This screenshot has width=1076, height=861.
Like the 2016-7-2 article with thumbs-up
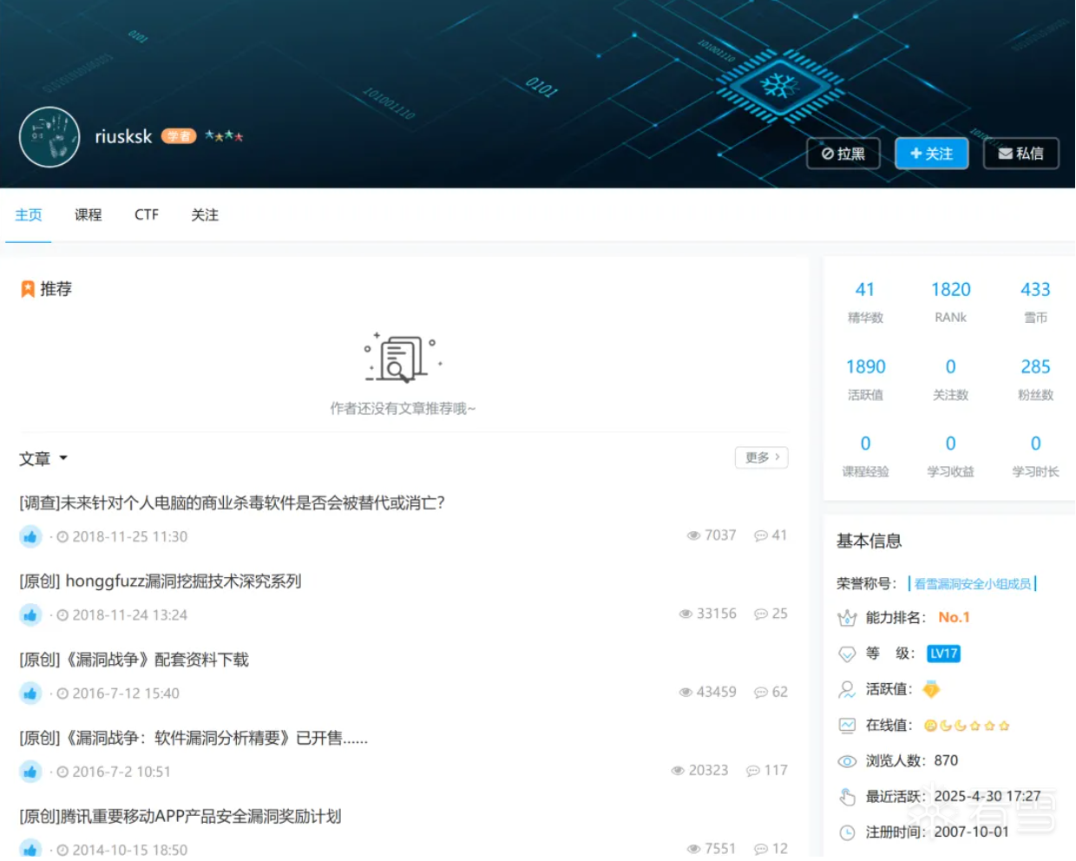(x=30, y=771)
